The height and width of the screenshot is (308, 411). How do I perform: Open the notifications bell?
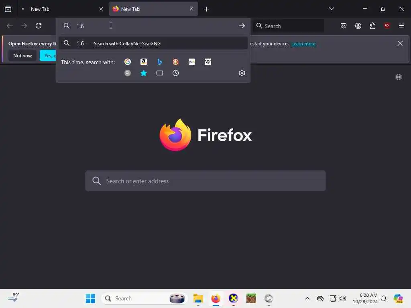(x=384, y=298)
